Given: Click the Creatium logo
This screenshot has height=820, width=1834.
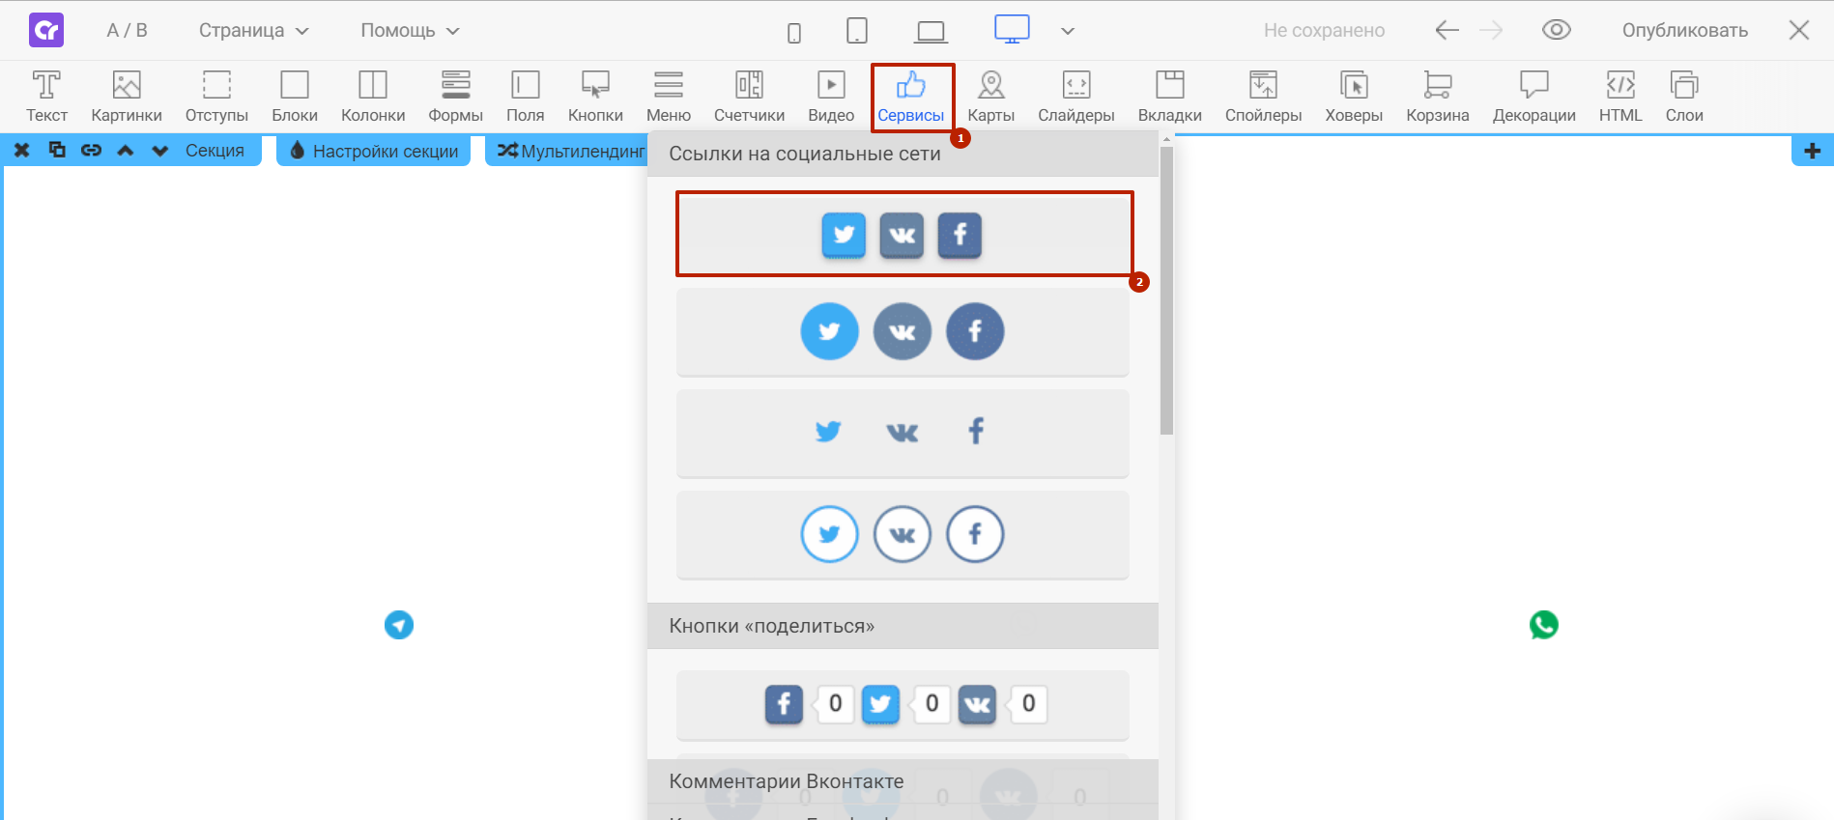Looking at the screenshot, I should [46, 30].
